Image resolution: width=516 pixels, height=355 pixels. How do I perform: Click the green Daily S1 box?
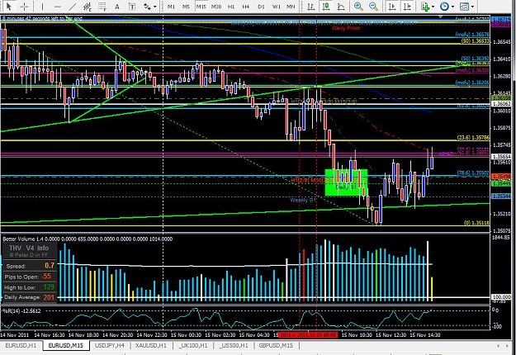(x=346, y=182)
